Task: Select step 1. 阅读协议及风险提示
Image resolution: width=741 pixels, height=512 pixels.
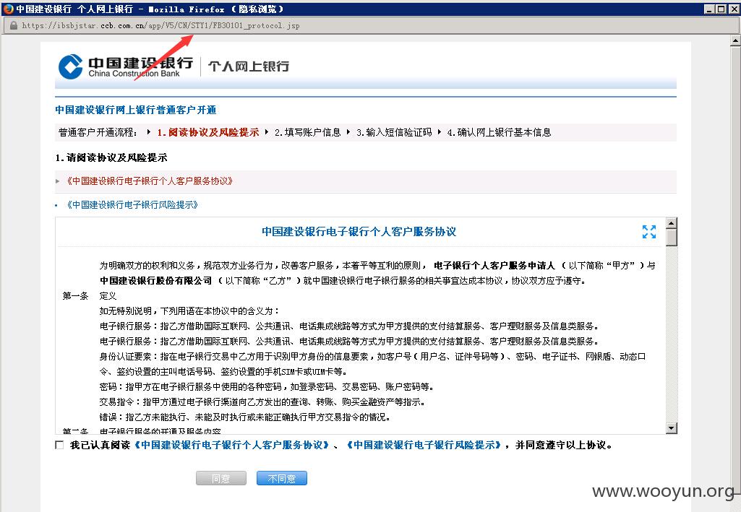Action: coord(208,133)
